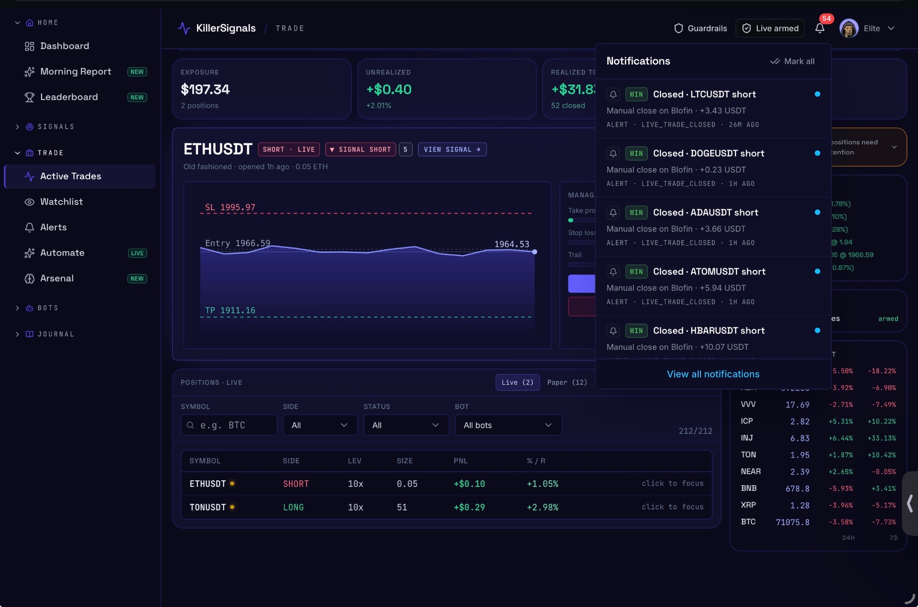Expand the BOTS sidebar section
Screen dimensions: 918x607
click(x=18, y=308)
